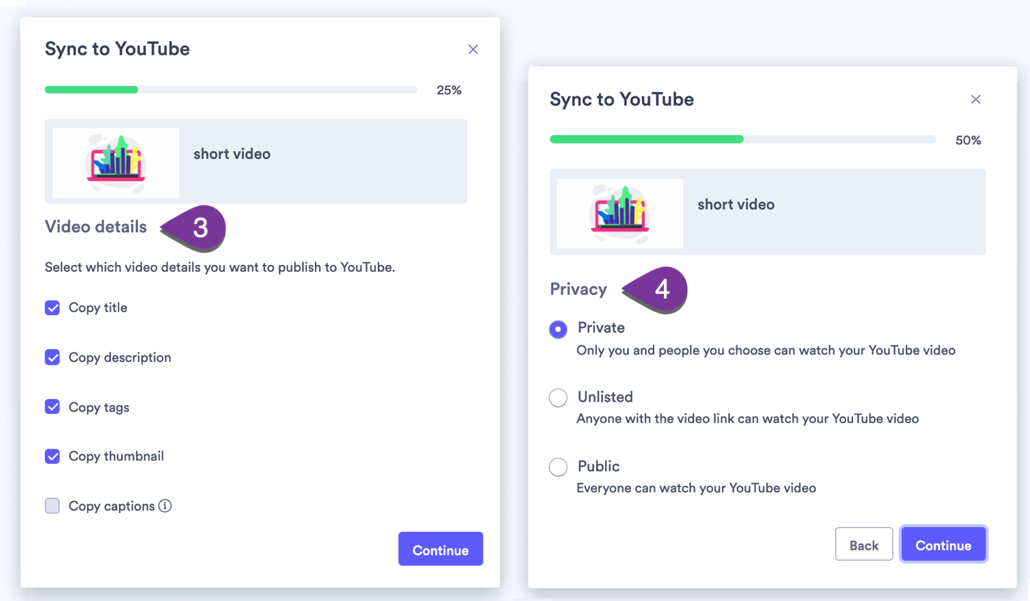Click the 'Privacy' heading

point(578,290)
